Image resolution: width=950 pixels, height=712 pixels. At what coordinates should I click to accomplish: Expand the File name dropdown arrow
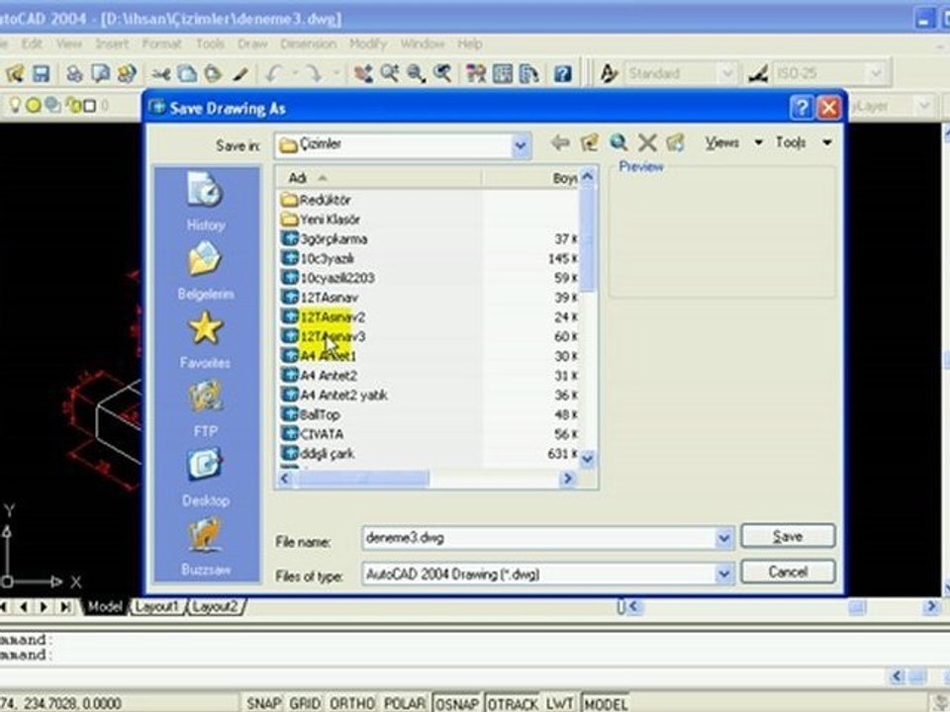pos(723,538)
